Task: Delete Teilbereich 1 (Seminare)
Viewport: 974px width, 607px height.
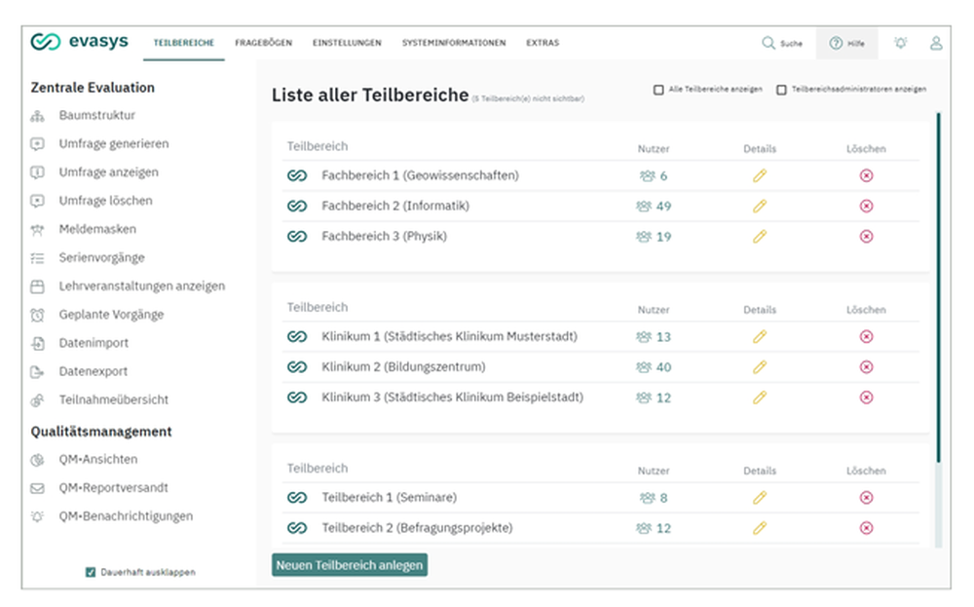Action: tap(866, 498)
